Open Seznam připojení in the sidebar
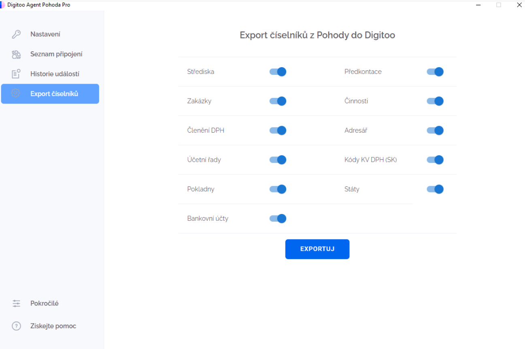This screenshot has width=525, height=349. (x=50, y=54)
